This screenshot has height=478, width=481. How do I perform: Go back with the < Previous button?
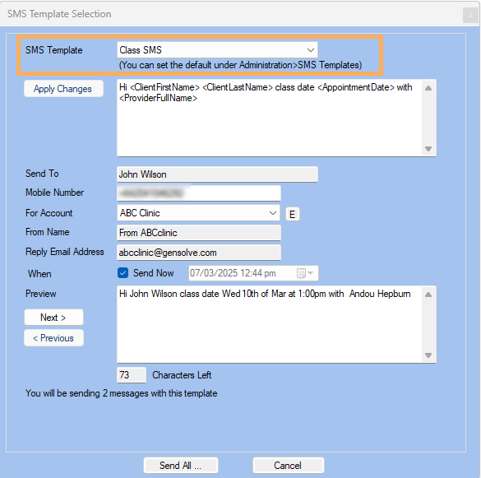53,338
